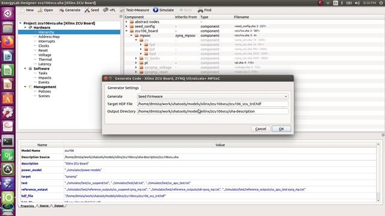Click the Output Directory path field
The height and width of the screenshot is (216, 385).
212,111
